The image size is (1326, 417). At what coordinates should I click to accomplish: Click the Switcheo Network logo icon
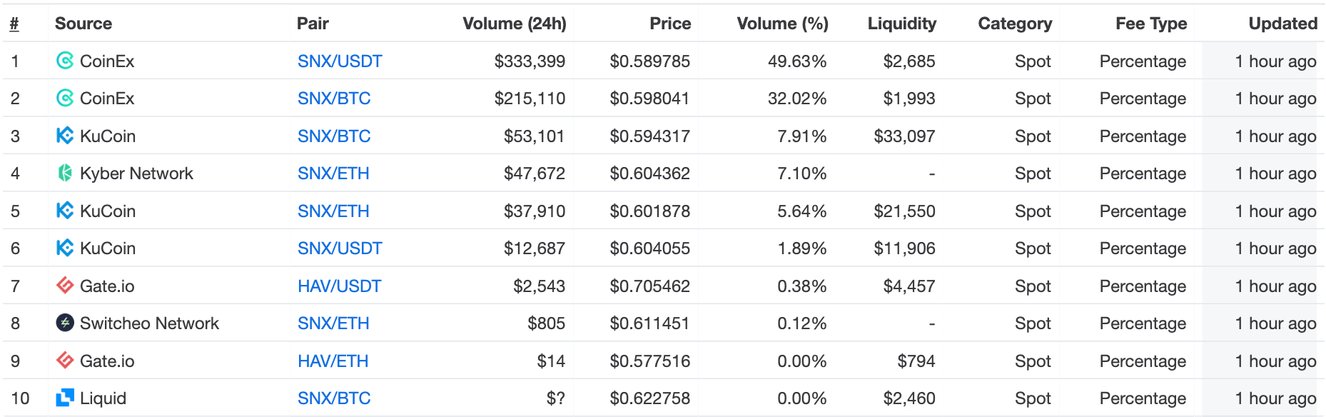pyautogui.click(x=65, y=323)
